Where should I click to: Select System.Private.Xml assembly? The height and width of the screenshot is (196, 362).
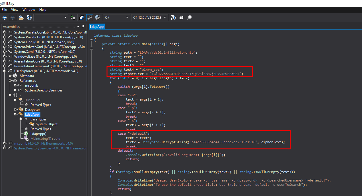pyautogui.click(x=49, y=47)
